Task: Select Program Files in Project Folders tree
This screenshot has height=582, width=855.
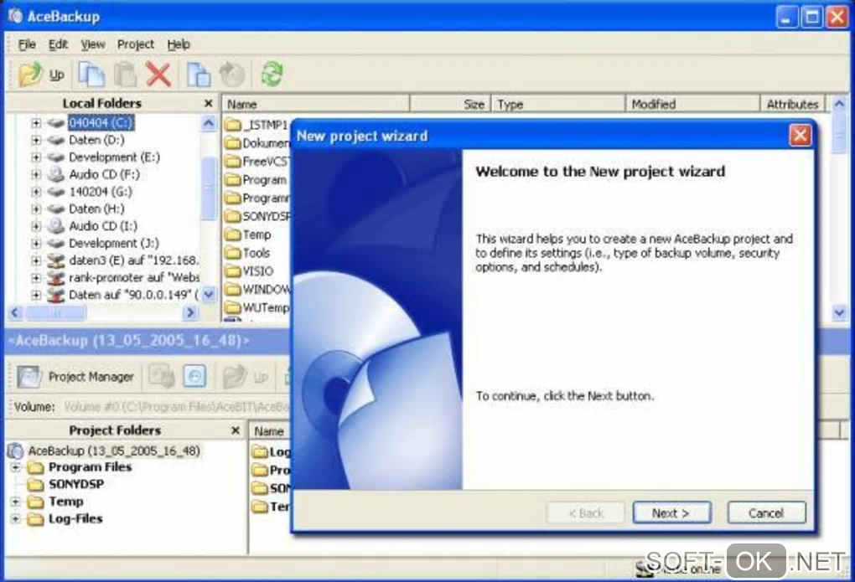Action: pos(90,467)
